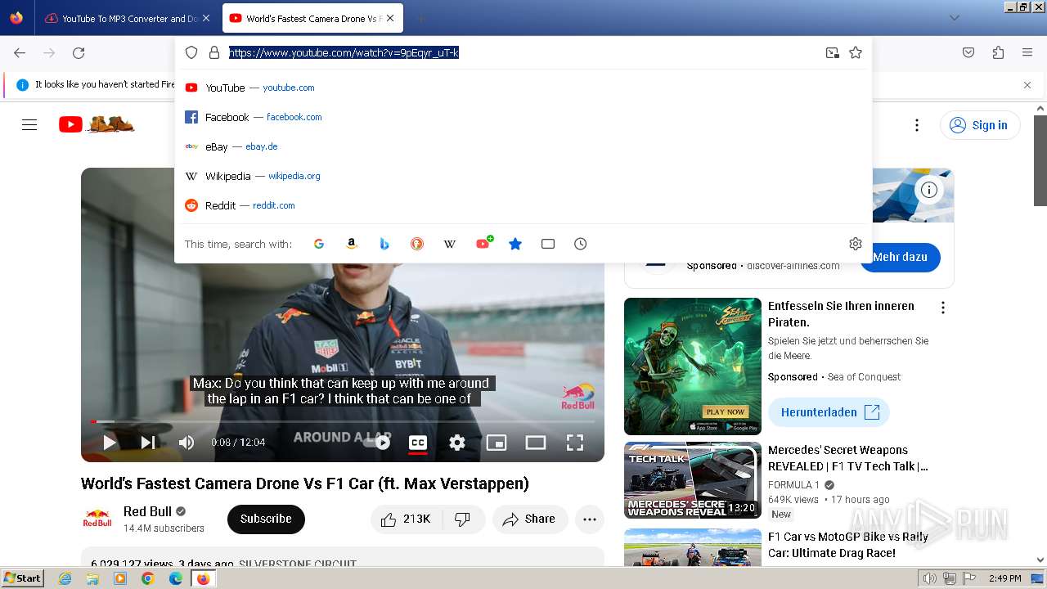Open Picture-in-Picture icon in address bar
The image size is (1047, 589).
coord(833,52)
